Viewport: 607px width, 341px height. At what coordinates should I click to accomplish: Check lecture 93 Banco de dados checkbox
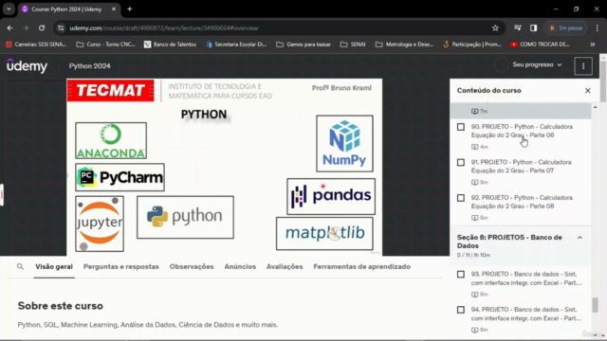coord(461,274)
